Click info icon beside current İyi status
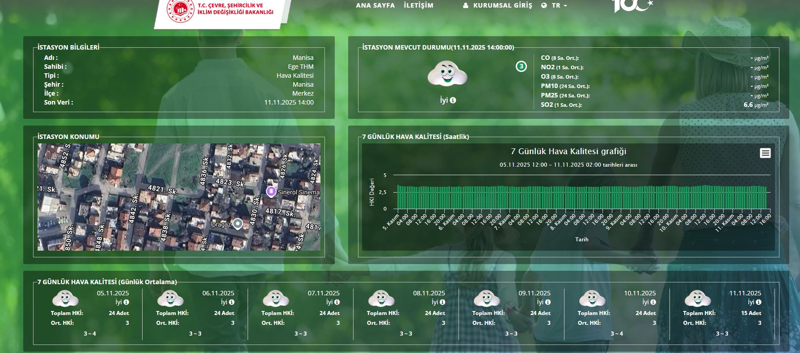Image resolution: width=800 pixels, height=353 pixels. point(453,101)
